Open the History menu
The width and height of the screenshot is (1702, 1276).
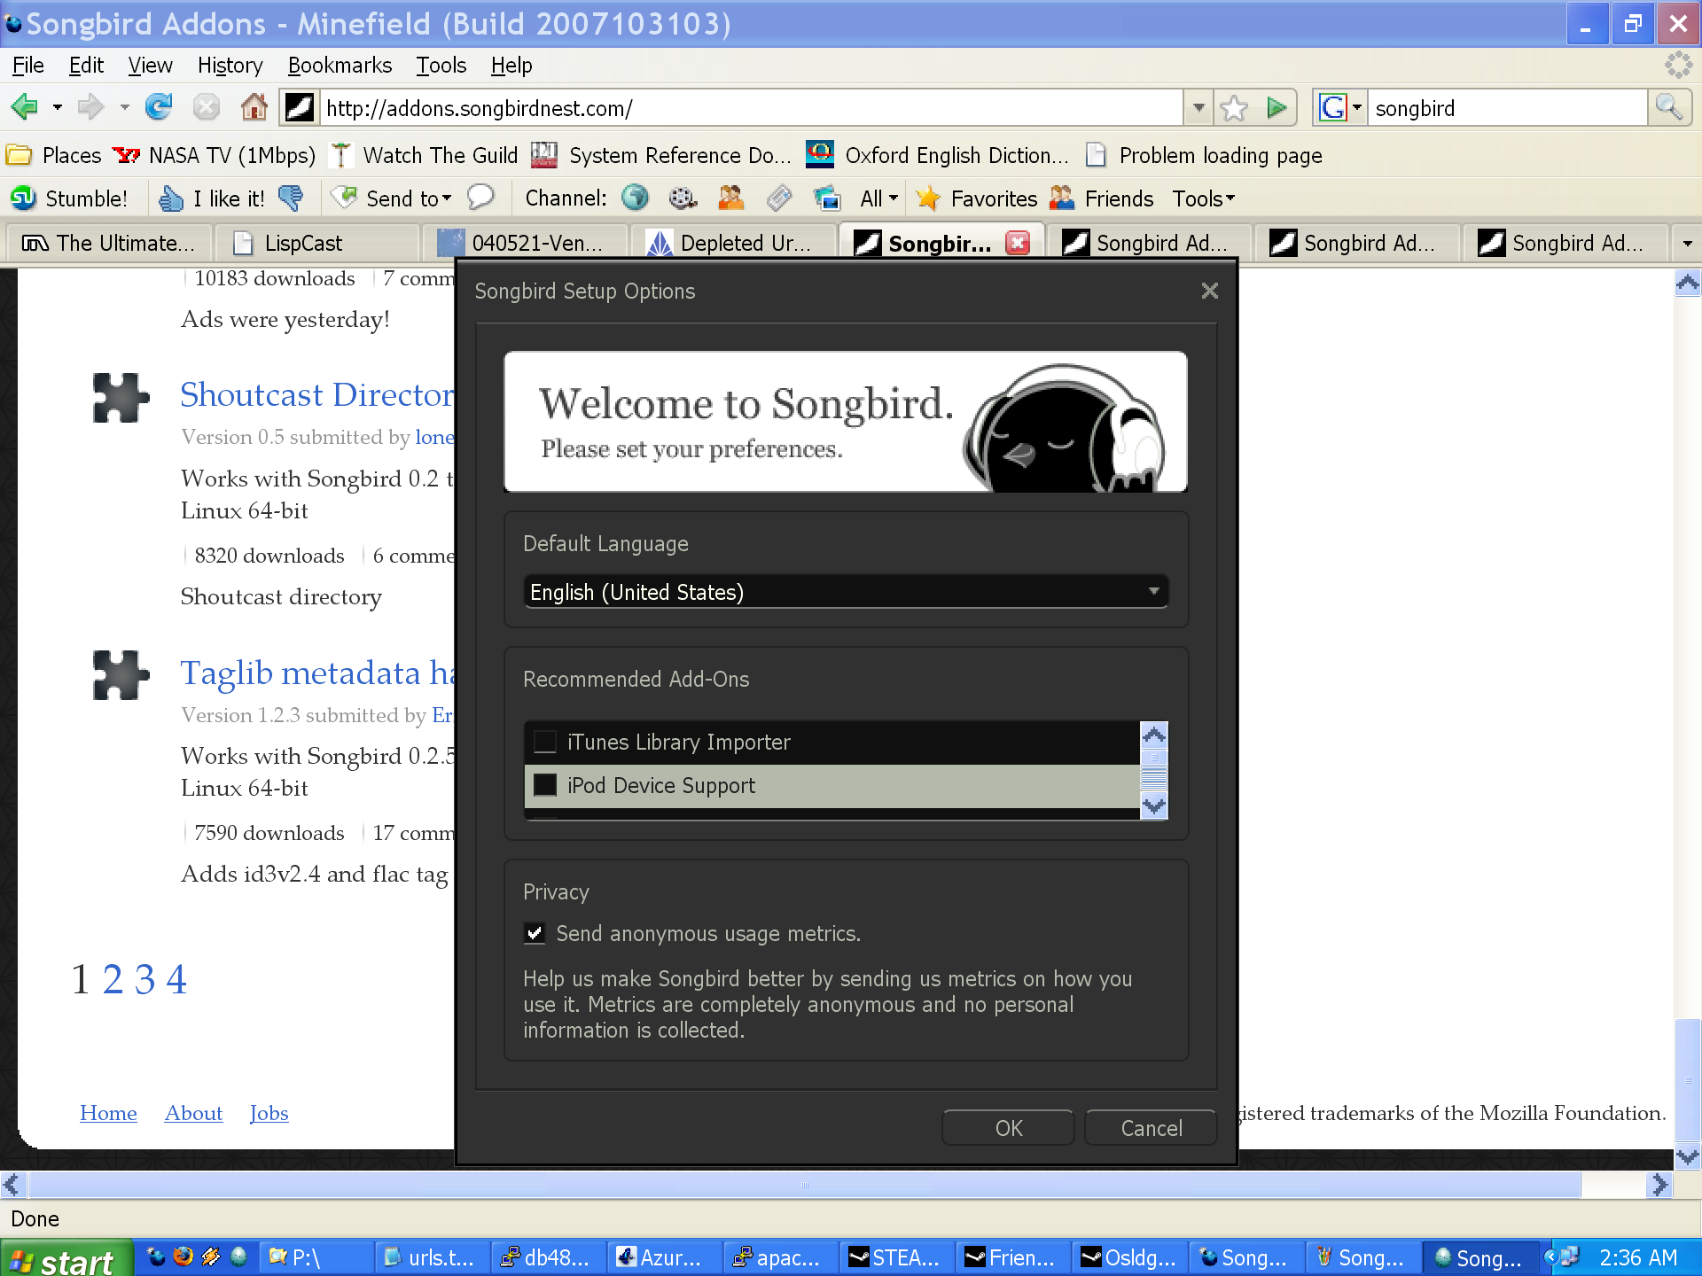click(230, 66)
